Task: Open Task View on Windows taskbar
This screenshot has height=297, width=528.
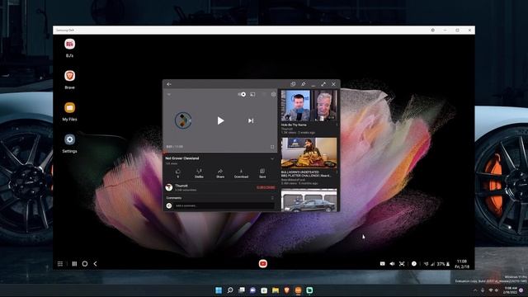Action: [242, 290]
